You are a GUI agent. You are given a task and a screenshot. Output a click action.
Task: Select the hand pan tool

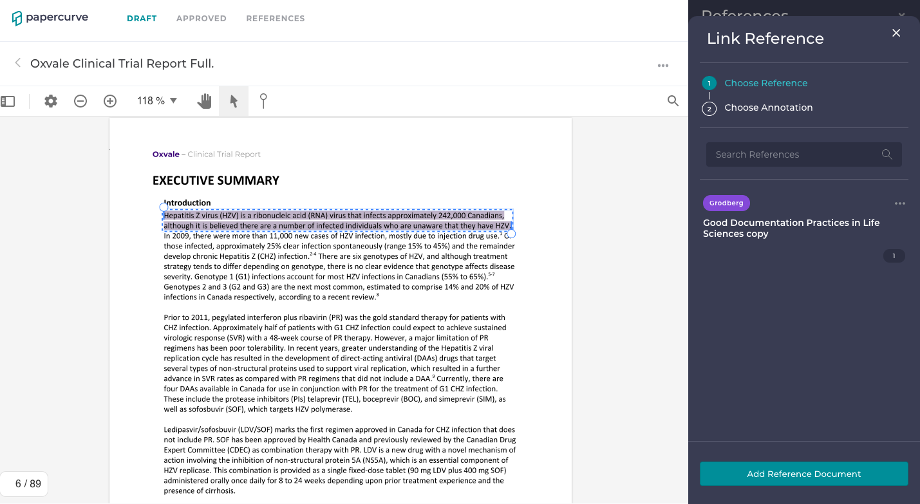click(204, 101)
